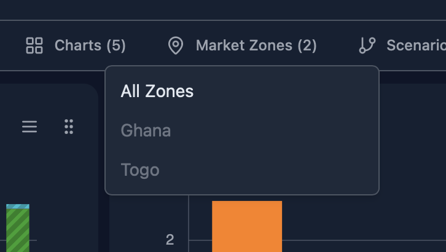Open the chart card hamburger menu
The height and width of the screenshot is (252, 446).
click(29, 127)
